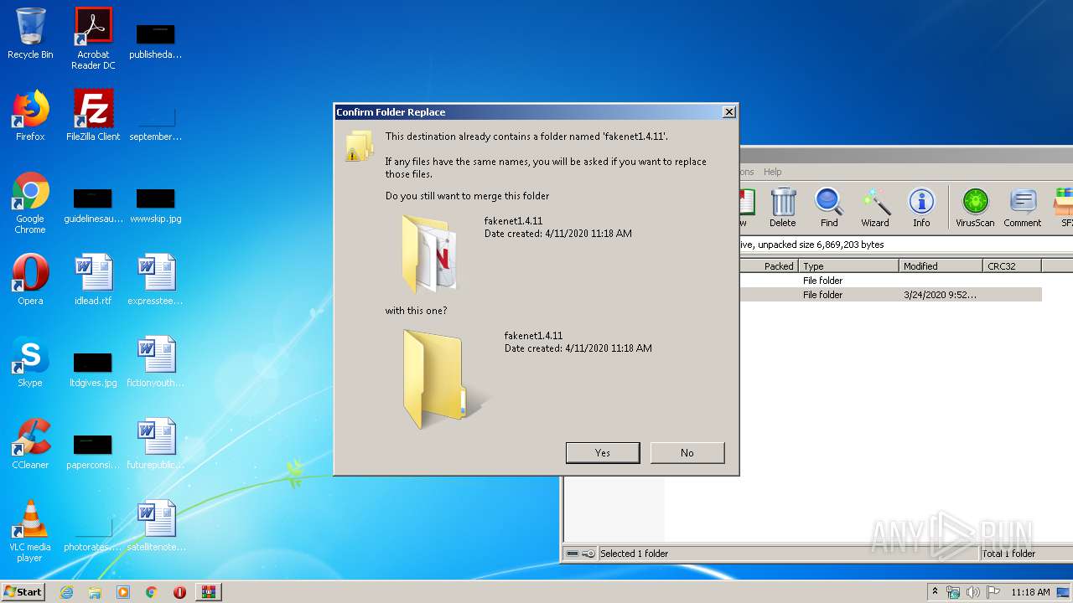Open Opera from the taskbar
The height and width of the screenshot is (603, 1073).
pyautogui.click(x=179, y=592)
